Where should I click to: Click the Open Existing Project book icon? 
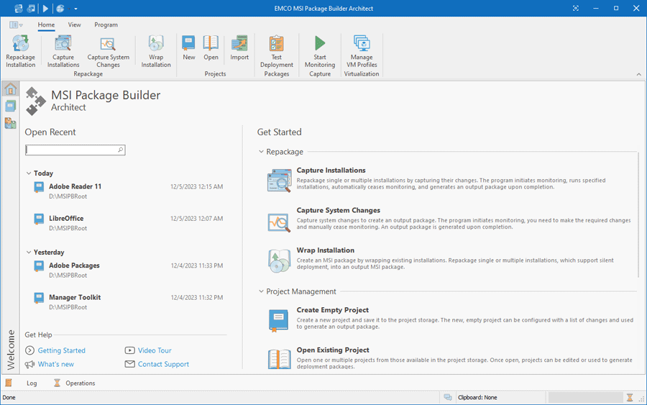[x=280, y=359]
